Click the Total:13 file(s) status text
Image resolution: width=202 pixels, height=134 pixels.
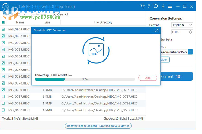(x=20, y=118)
